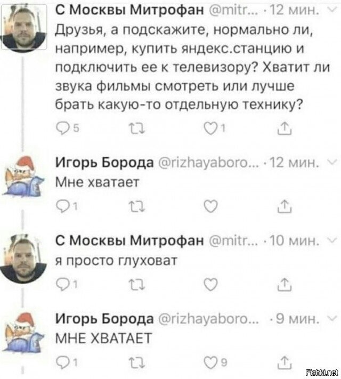The image size is (341, 379).
Task: Reply to the 9 мин. tweet by Игорь Борода
Action: [61, 364]
